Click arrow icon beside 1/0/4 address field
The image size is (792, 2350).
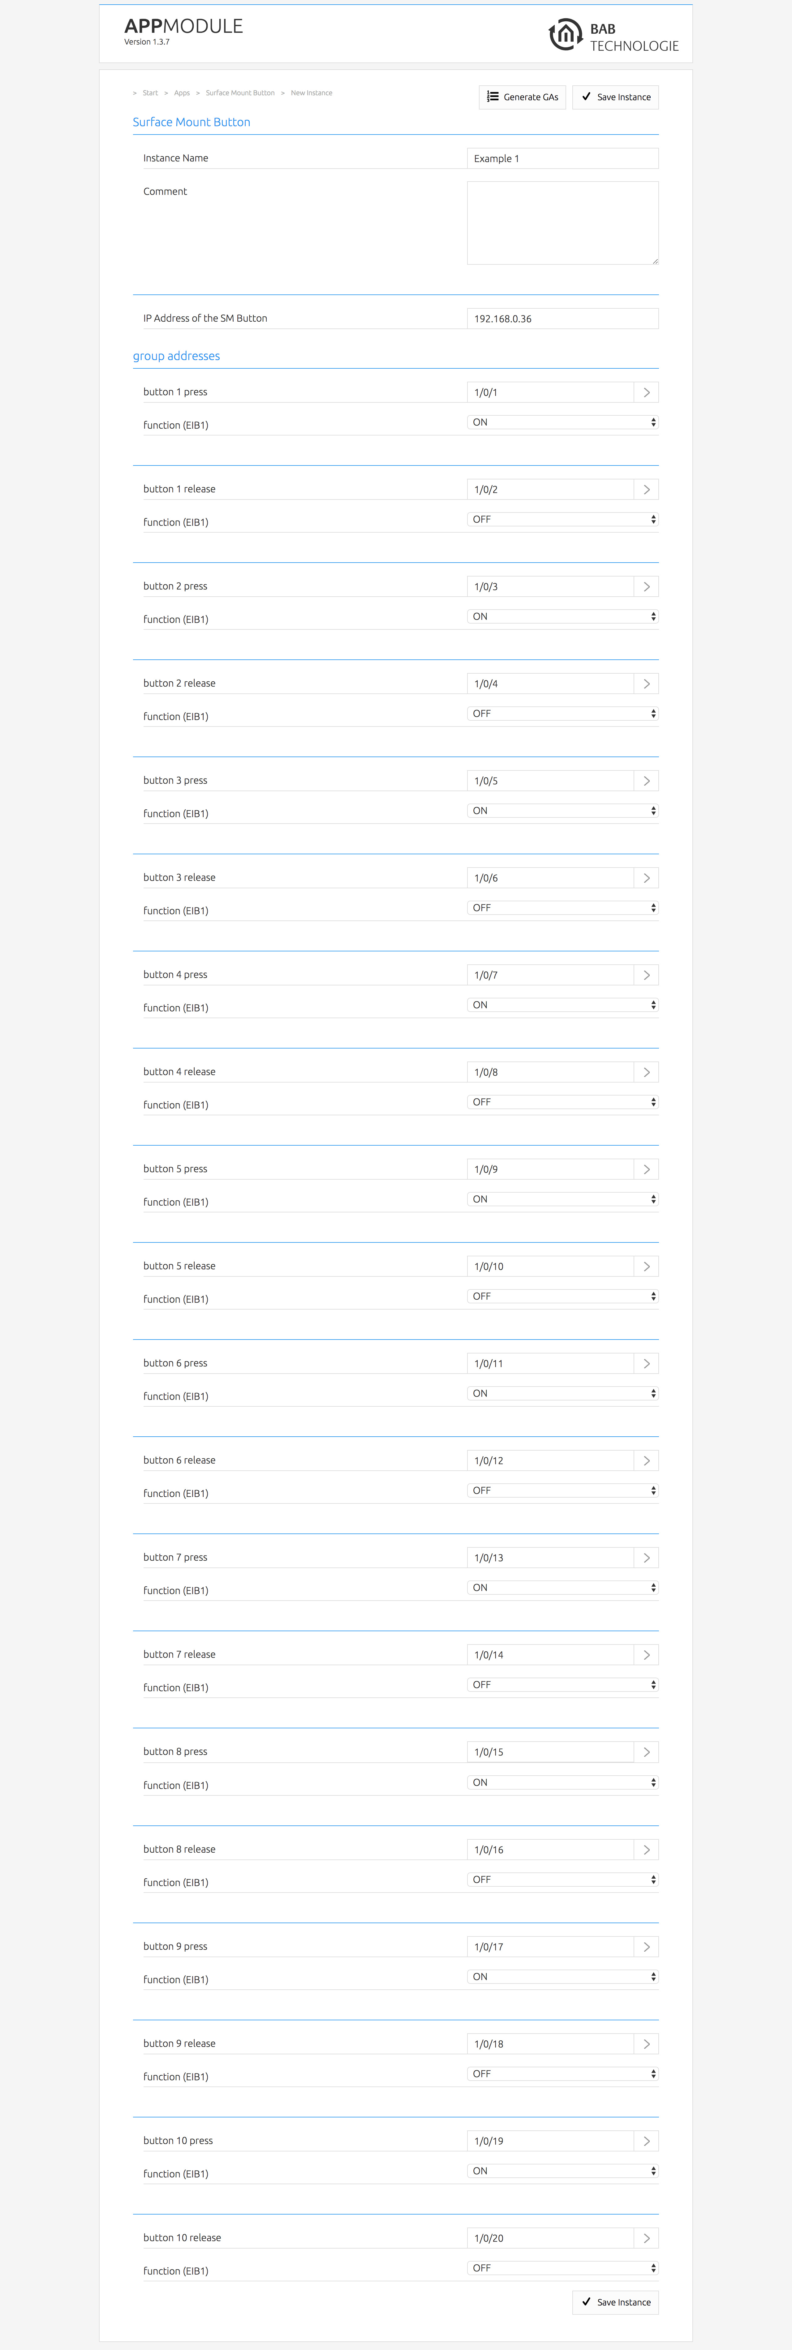click(646, 683)
